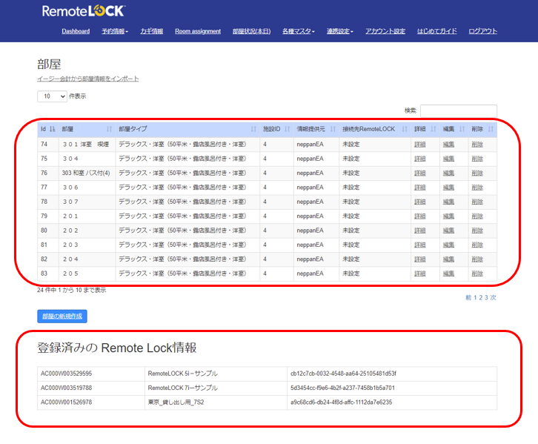
Task: Sort table by Id column icon
Action: point(52,129)
